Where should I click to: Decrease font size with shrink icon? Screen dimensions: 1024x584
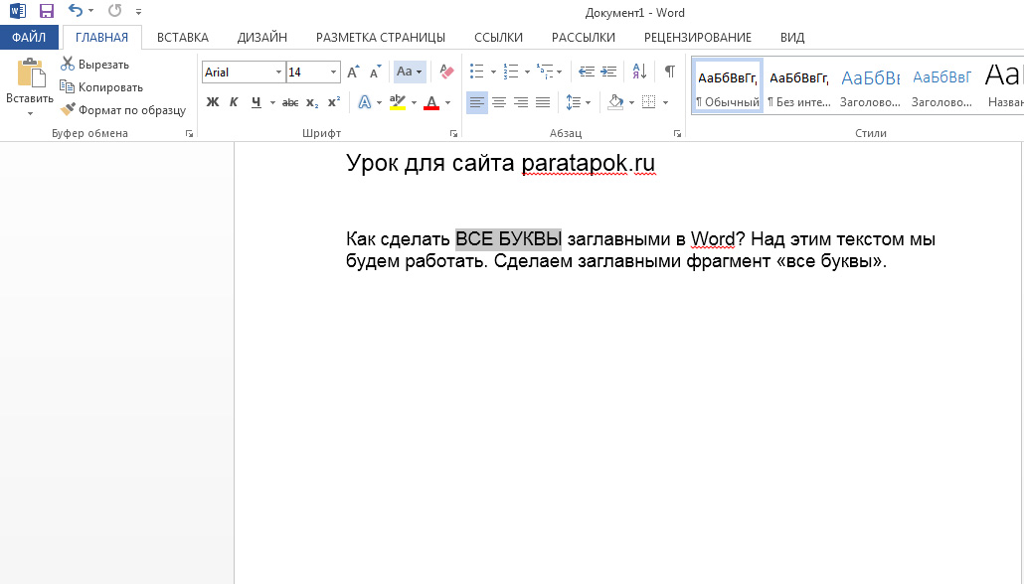pos(375,72)
